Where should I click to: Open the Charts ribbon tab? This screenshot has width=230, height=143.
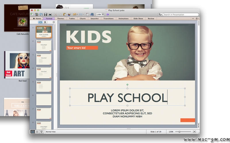(83, 19)
